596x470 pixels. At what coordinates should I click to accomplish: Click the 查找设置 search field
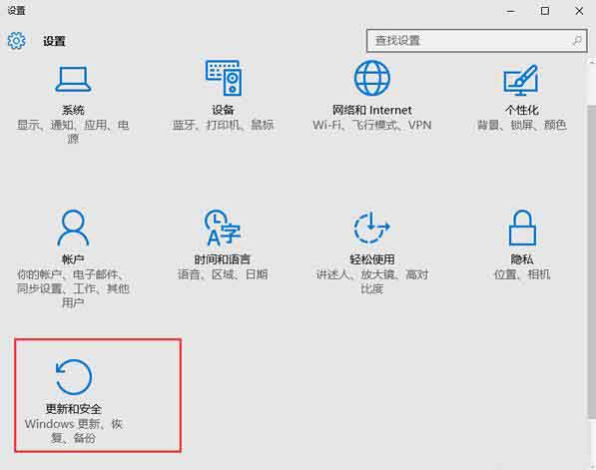[476, 41]
